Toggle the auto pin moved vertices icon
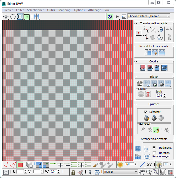This screenshot has width=176, height=178. click(x=156, y=130)
